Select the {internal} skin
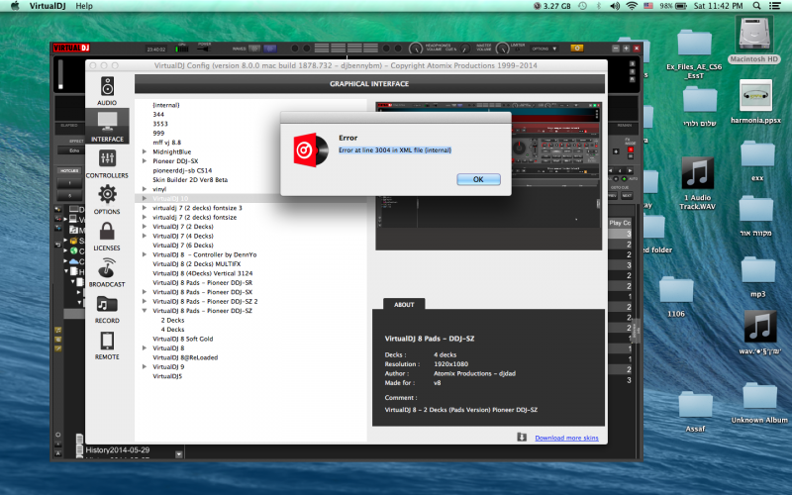 [x=166, y=105]
